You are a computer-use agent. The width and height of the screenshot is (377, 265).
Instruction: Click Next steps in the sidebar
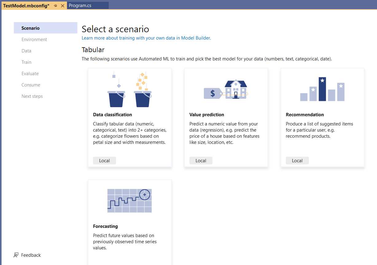click(32, 96)
